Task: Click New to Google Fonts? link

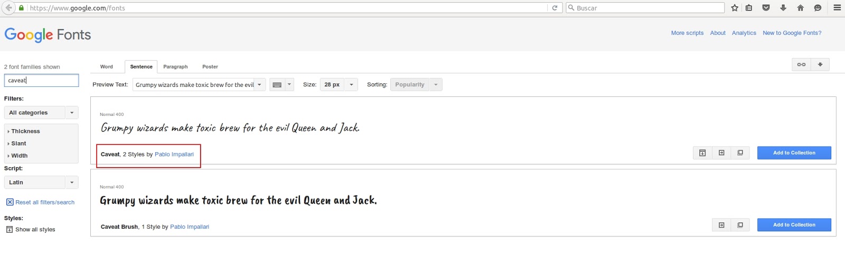Action: [792, 33]
